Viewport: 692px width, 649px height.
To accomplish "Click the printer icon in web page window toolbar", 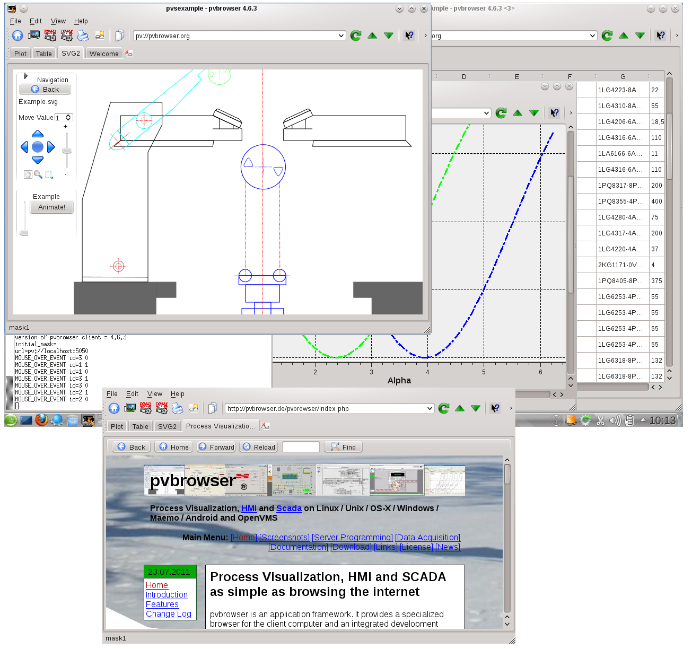I will coord(178,408).
